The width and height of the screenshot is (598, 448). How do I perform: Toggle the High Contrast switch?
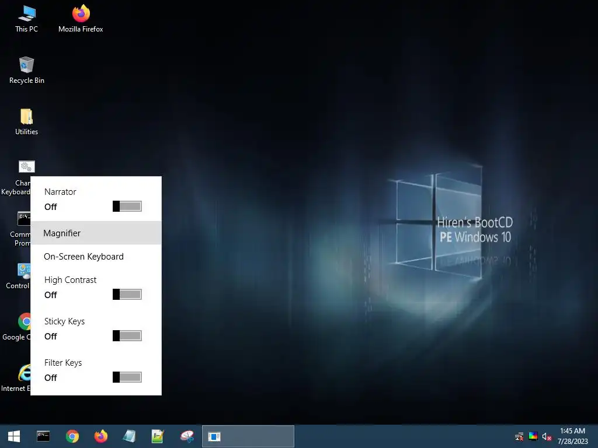pos(127,294)
